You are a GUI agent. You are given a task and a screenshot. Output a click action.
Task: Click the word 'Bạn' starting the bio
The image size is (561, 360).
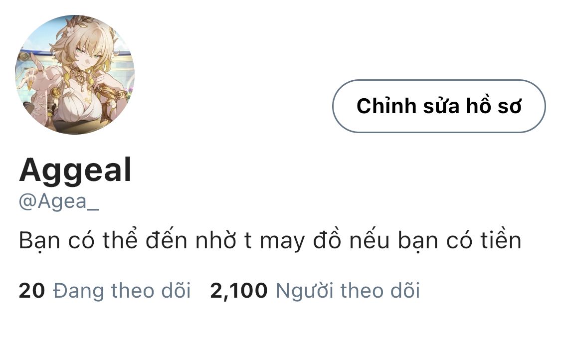[39, 240]
